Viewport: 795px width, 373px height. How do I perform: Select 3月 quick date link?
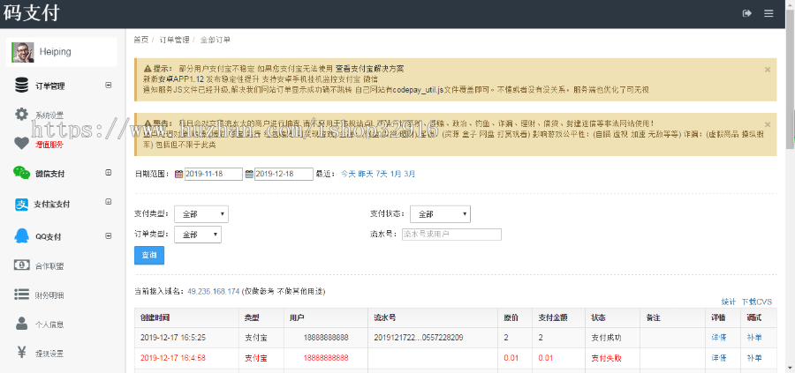pyautogui.click(x=410, y=174)
